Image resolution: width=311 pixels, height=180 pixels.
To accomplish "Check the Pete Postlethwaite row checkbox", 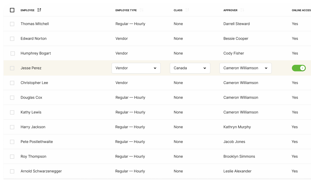I will (12, 142).
